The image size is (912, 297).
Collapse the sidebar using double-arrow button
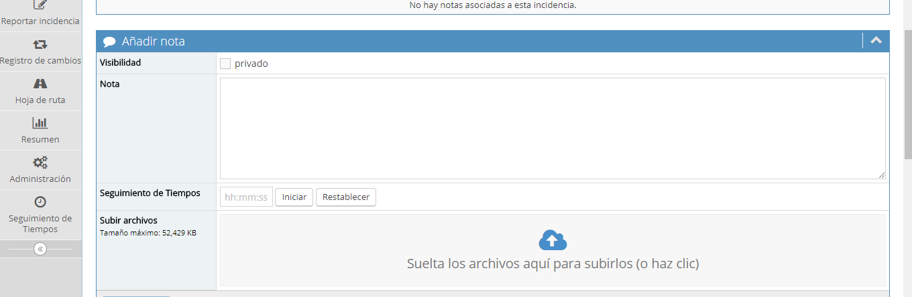point(40,249)
